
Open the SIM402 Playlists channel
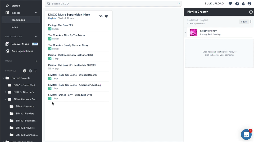[x=25, y=128]
